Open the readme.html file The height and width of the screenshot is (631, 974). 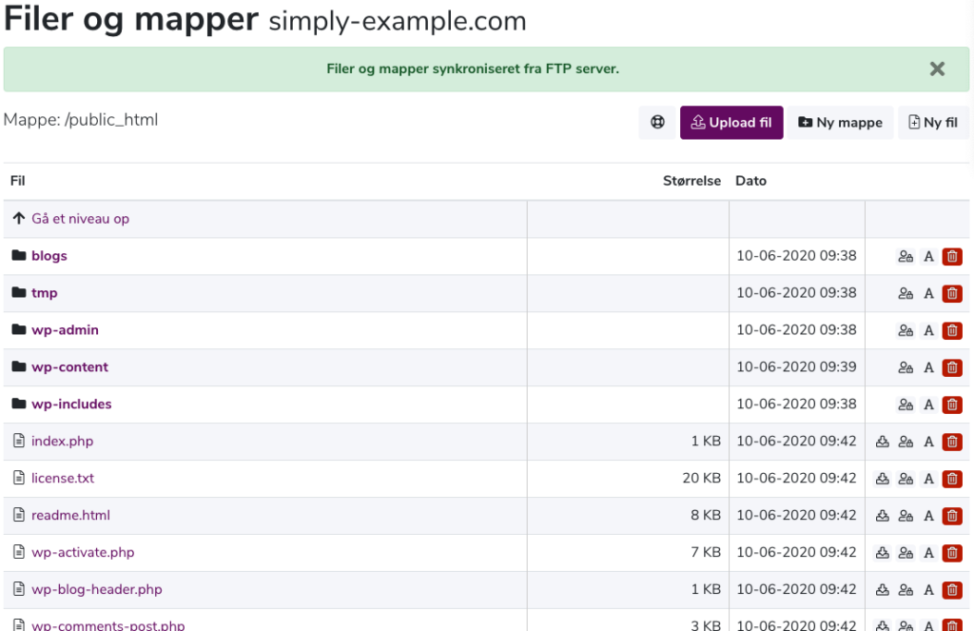click(x=70, y=516)
